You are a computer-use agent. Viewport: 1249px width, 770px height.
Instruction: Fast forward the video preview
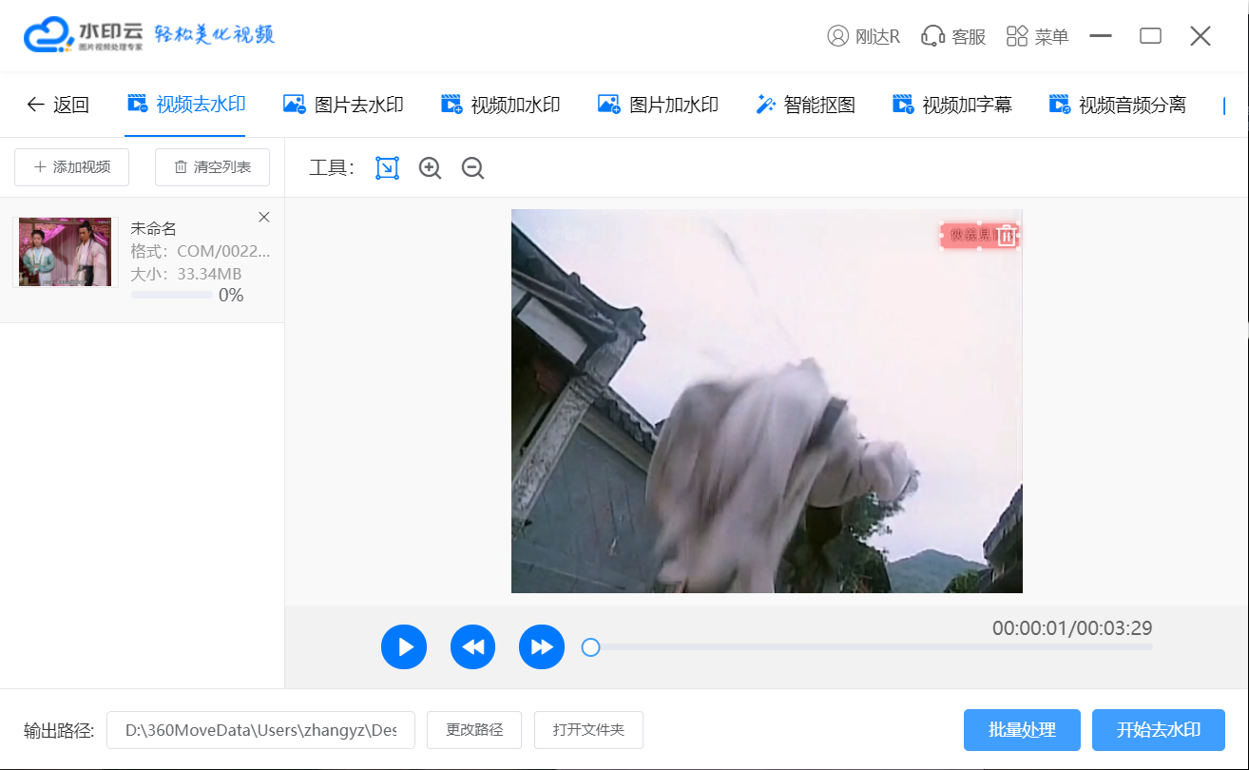541,647
